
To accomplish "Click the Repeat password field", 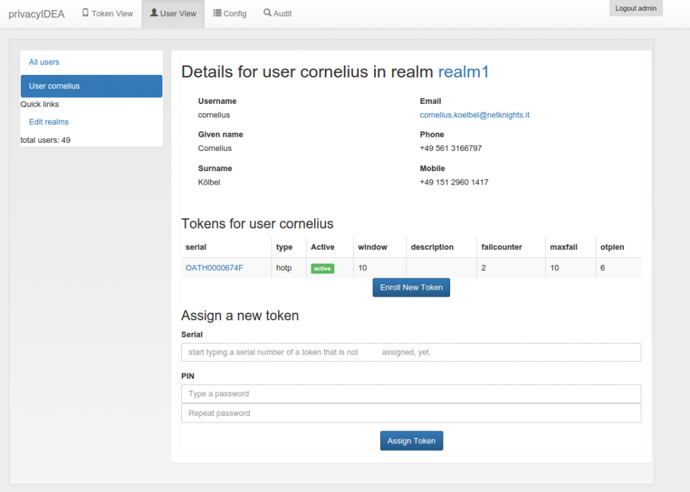I will (x=411, y=413).
